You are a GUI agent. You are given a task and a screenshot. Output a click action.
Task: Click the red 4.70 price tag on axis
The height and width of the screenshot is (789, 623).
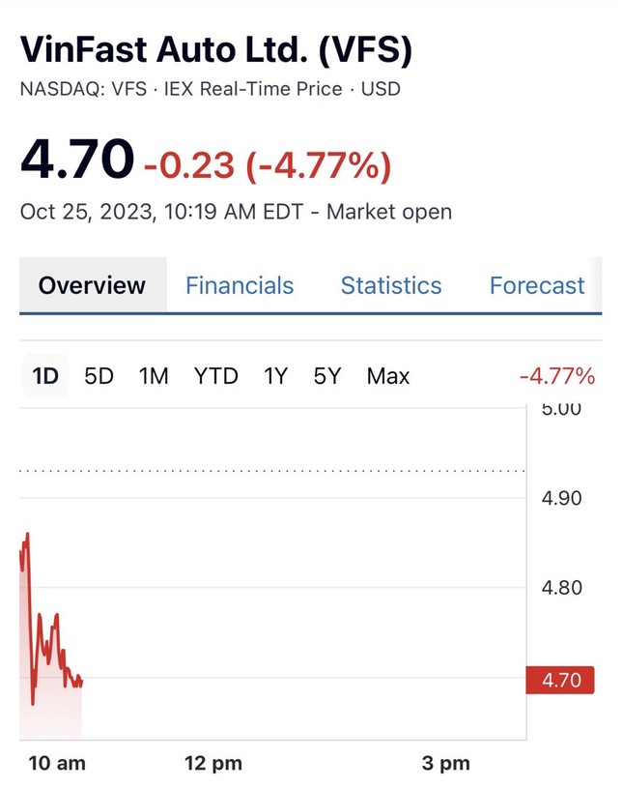click(560, 680)
